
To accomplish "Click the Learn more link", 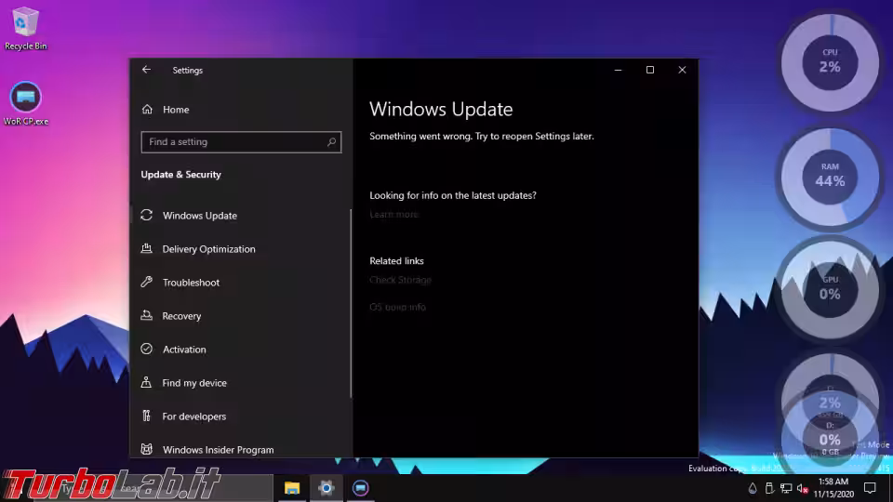I will pos(394,215).
